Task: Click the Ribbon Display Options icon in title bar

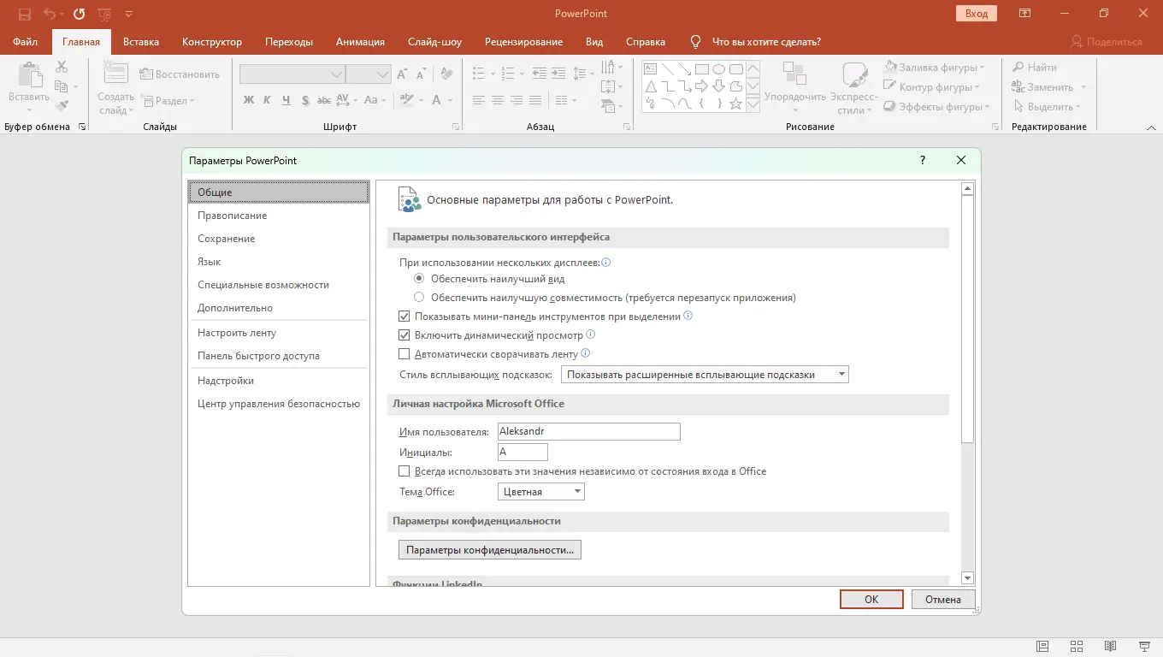Action: (1024, 14)
